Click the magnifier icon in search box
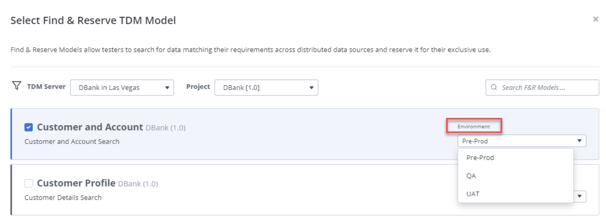Screen dimensions: 606x222 (494, 87)
